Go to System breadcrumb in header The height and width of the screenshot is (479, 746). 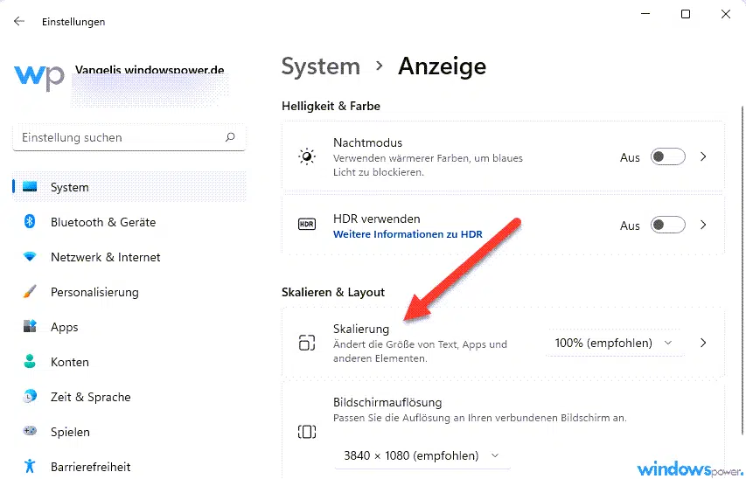pyautogui.click(x=320, y=66)
